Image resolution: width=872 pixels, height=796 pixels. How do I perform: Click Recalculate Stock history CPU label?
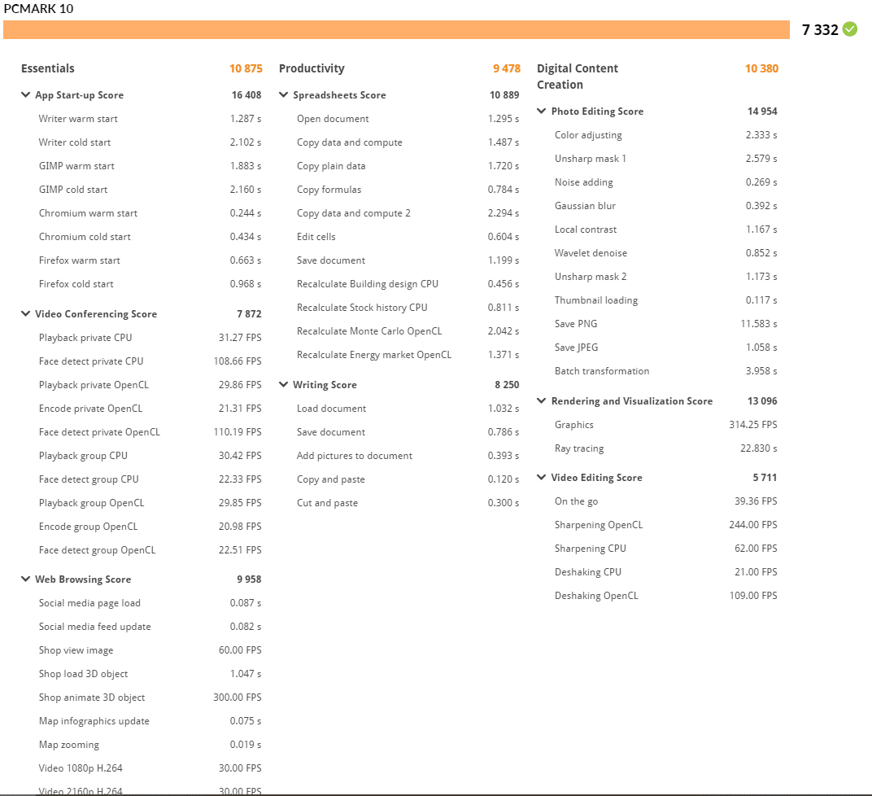pos(362,307)
